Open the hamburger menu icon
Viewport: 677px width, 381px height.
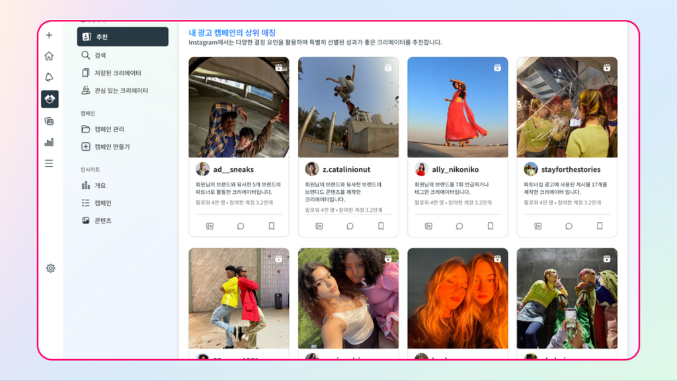click(49, 163)
